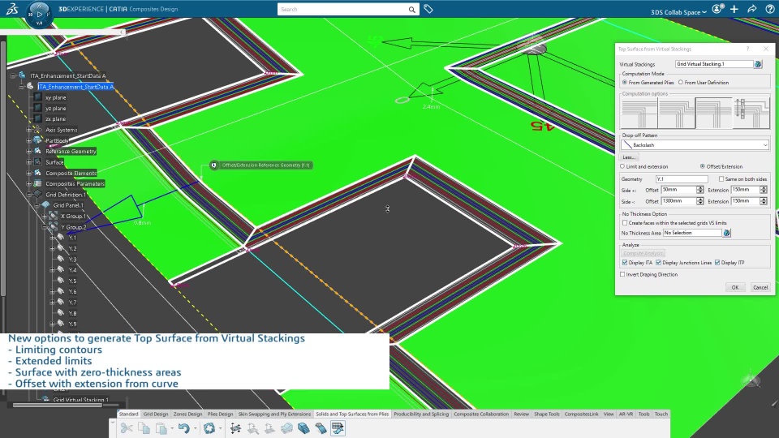Screen dimensions: 779x438
Task: Open the compass play button
Action: pos(39,15)
